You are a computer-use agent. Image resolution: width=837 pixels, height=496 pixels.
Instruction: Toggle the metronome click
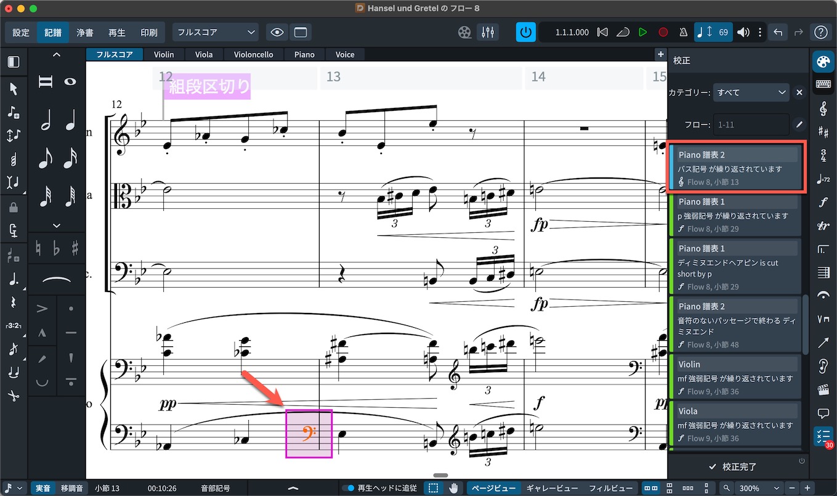point(684,32)
